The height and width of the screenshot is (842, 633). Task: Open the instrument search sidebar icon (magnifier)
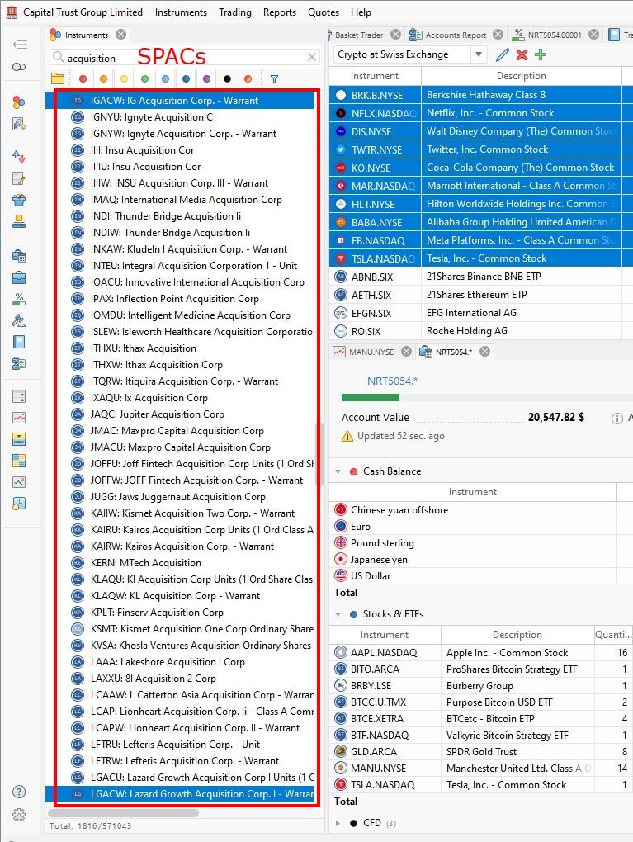coord(19,124)
